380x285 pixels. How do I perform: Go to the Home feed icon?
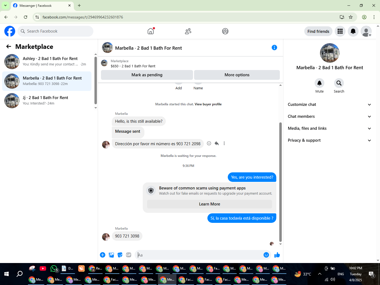pyautogui.click(x=151, y=31)
